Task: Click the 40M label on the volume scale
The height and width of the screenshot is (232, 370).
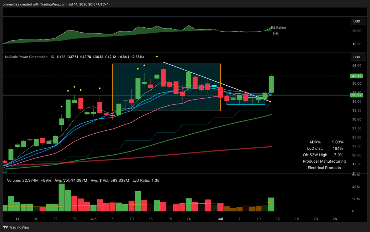Action: pos(356,187)
